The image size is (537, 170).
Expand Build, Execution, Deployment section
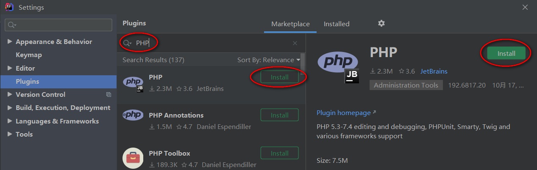(x=10, y=108)
